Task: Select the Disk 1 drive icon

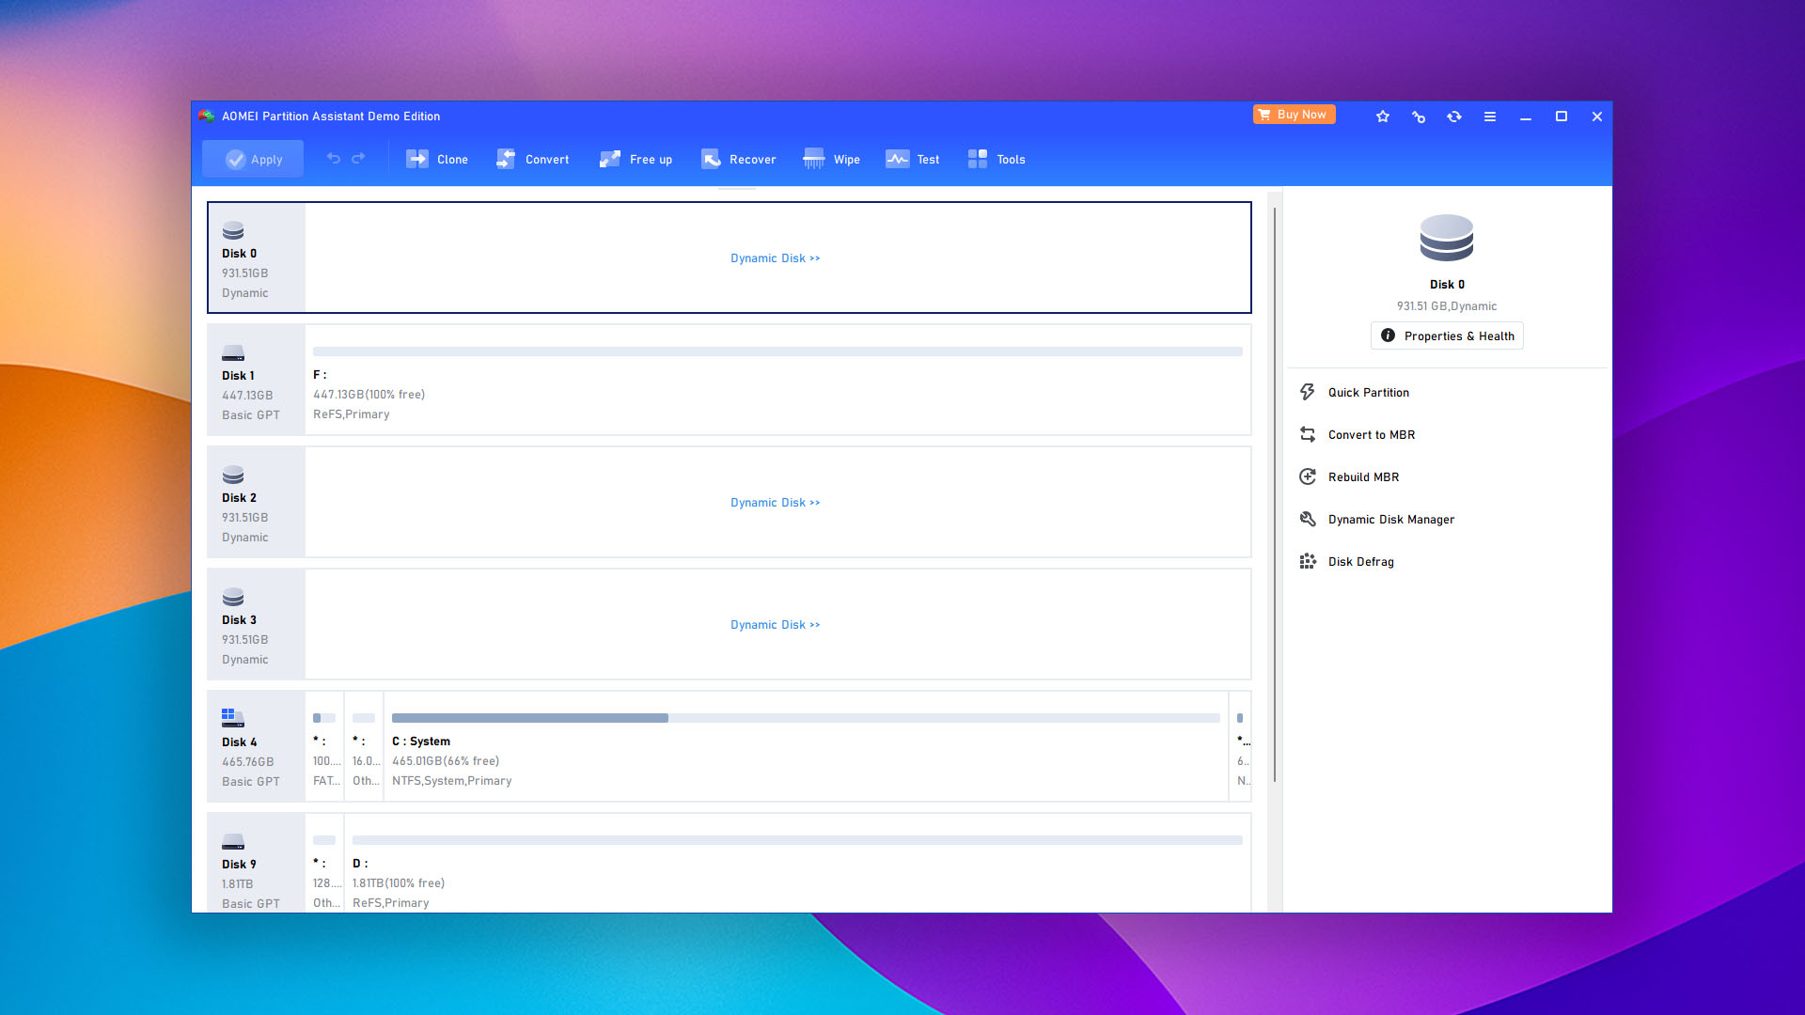Action: 233,353
